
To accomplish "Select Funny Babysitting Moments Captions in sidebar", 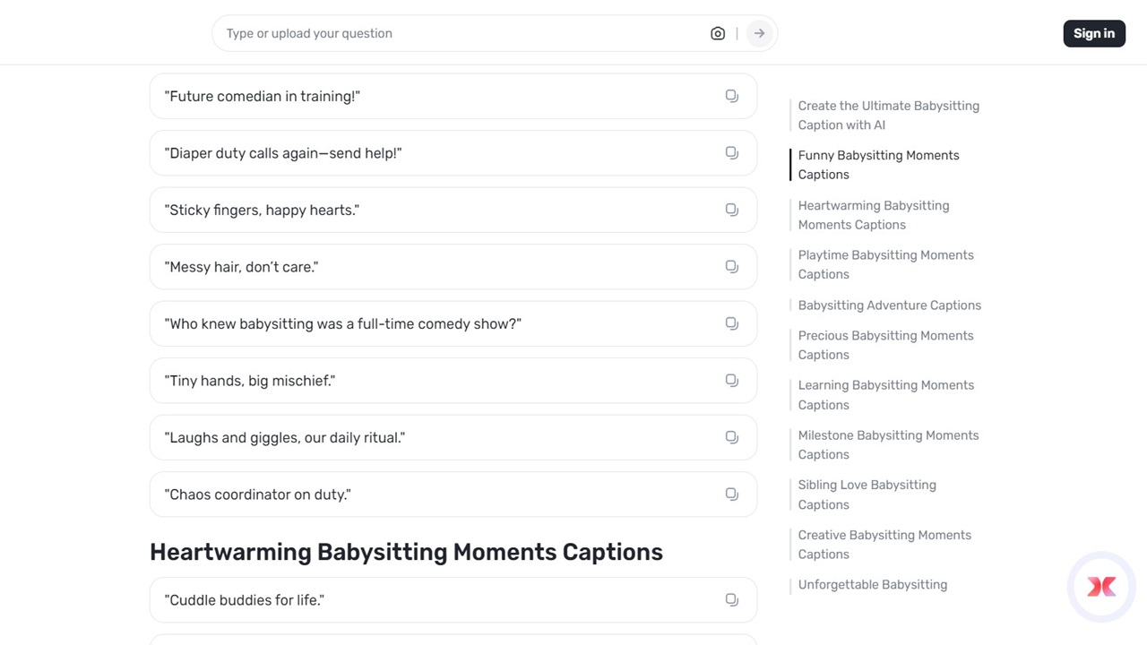I will coord(878,165).
